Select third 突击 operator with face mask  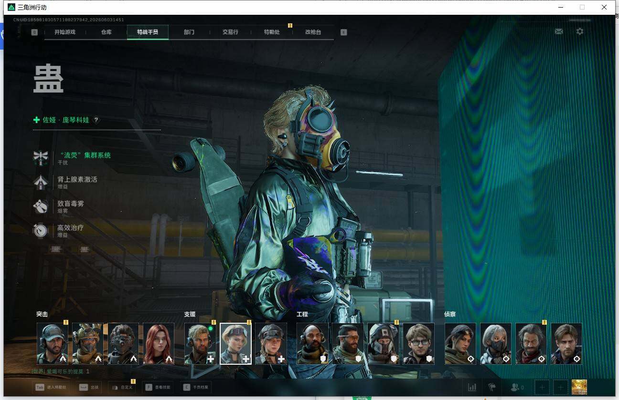point(123,344)
